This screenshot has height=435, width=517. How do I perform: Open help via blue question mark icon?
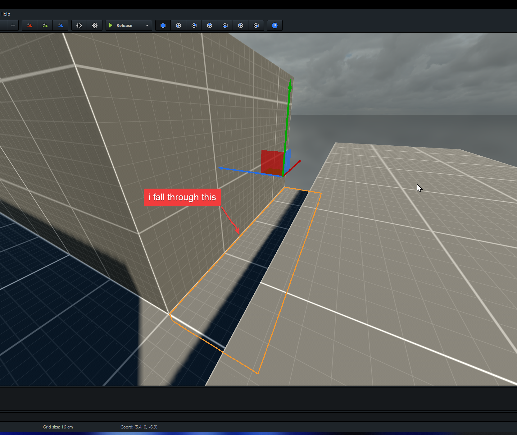[275, 25]
